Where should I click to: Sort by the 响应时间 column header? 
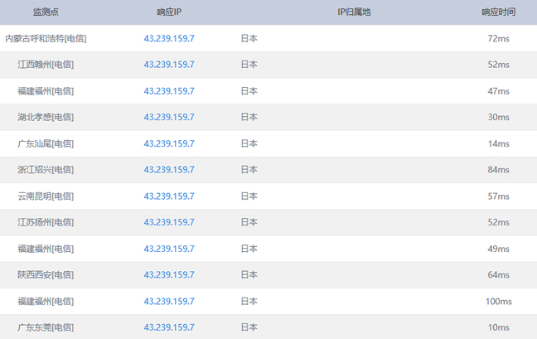pos(498,12)
